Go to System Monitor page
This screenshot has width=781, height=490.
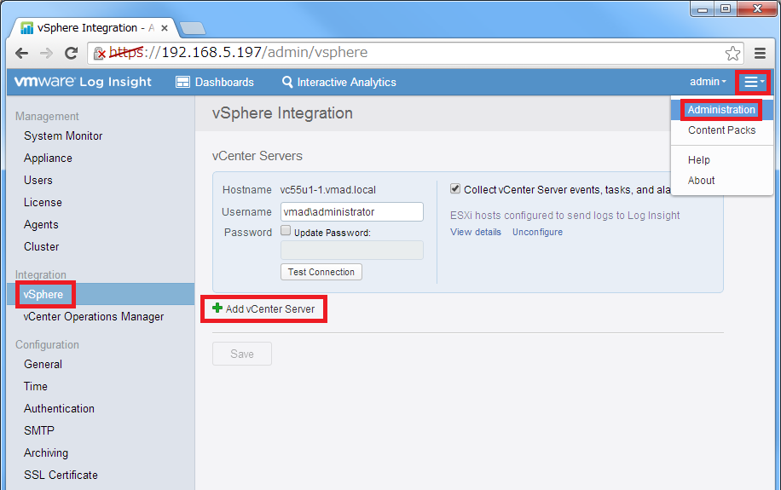[63, 136]
